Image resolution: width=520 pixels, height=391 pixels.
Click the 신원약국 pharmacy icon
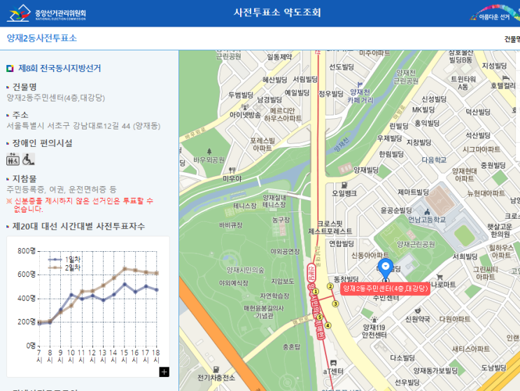[x=418, y=311]
